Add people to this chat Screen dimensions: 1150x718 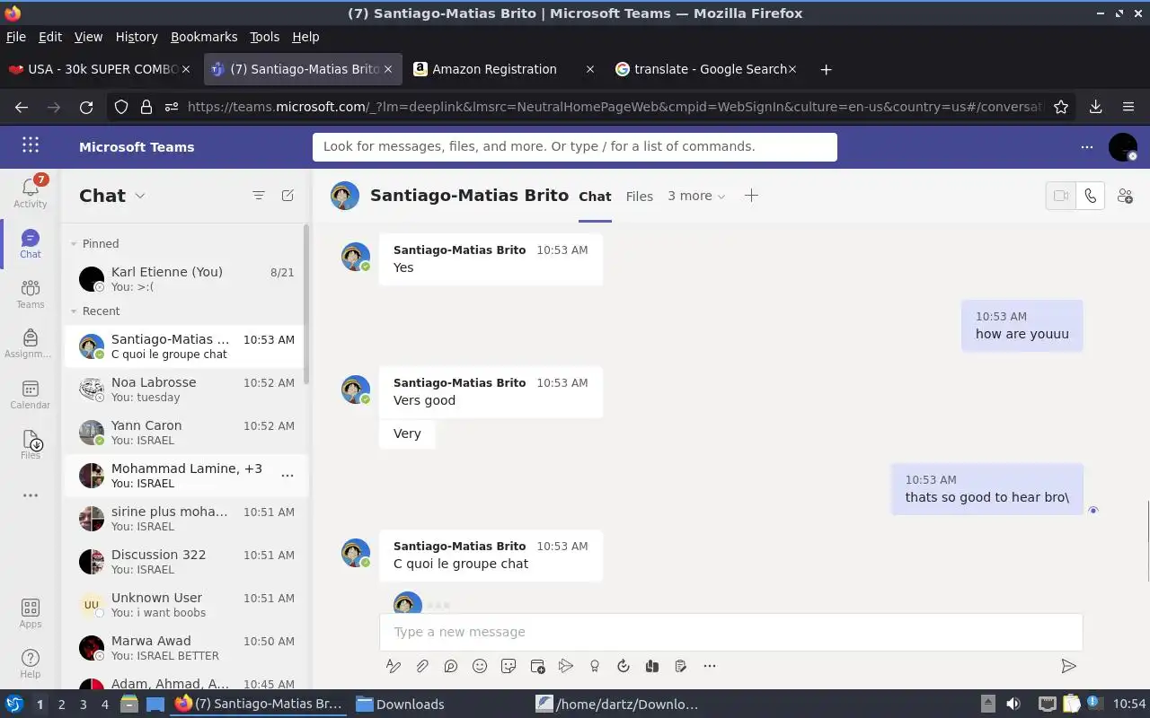pos(1125,196)
